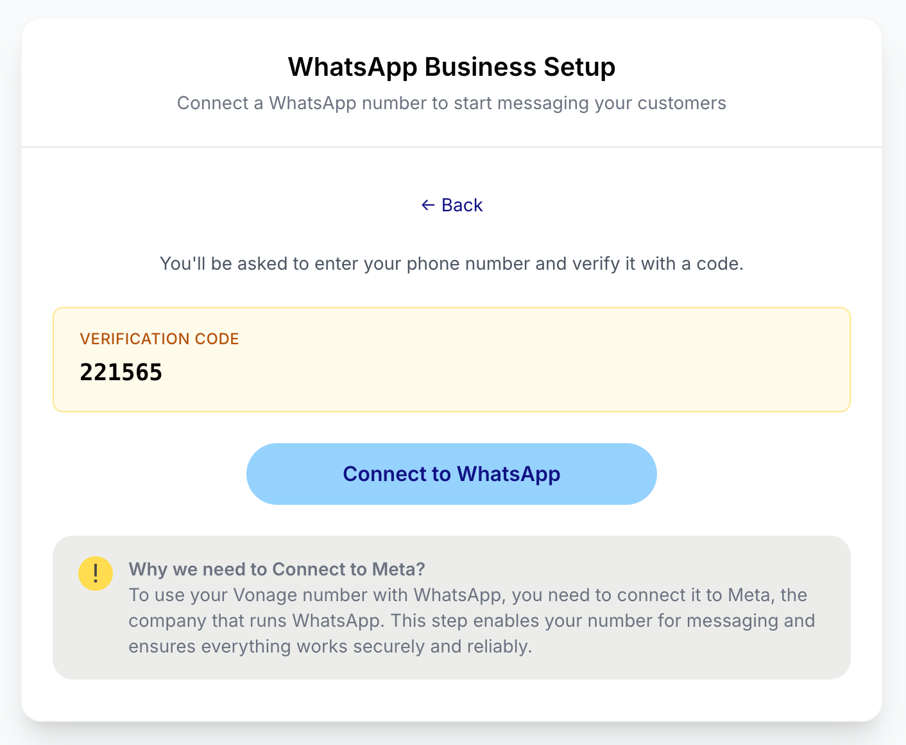
Task: Click the yellow exclamation warning icon
Action: (x=96, y=573)
